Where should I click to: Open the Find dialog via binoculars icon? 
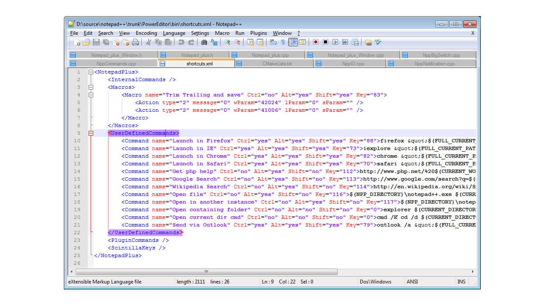point(204,42)
